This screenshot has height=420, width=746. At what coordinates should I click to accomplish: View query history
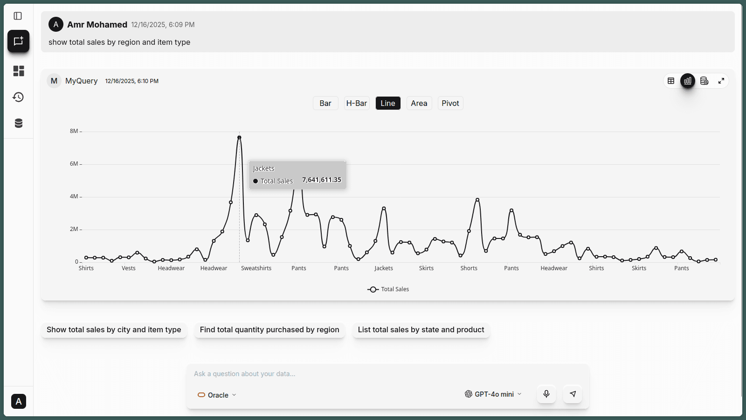pos(19,97)
